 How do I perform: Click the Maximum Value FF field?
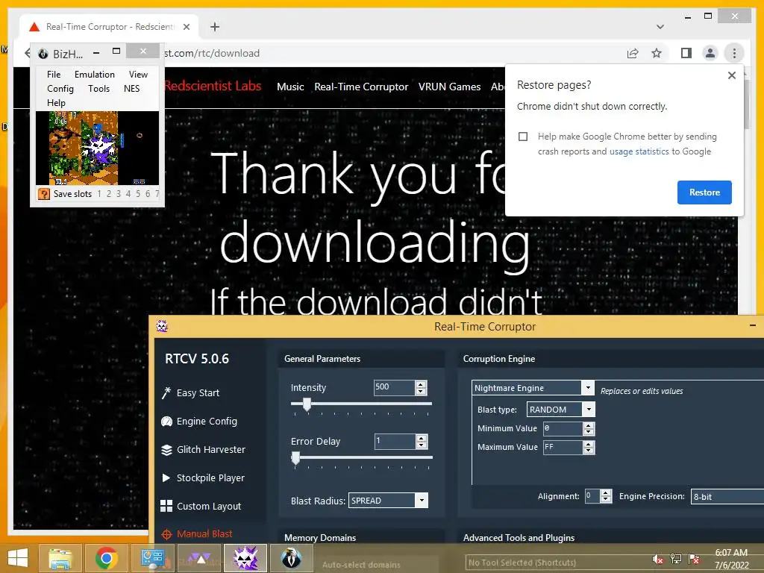click(x=563, y=447)
